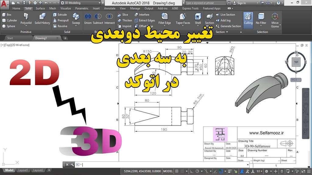
Task: Click the Slice tool
Action: coord(123,15)
